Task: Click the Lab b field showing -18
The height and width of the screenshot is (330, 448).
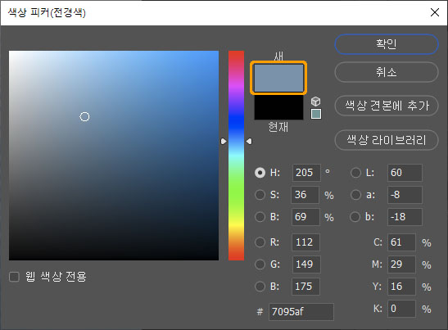Action: click(405, 217)
